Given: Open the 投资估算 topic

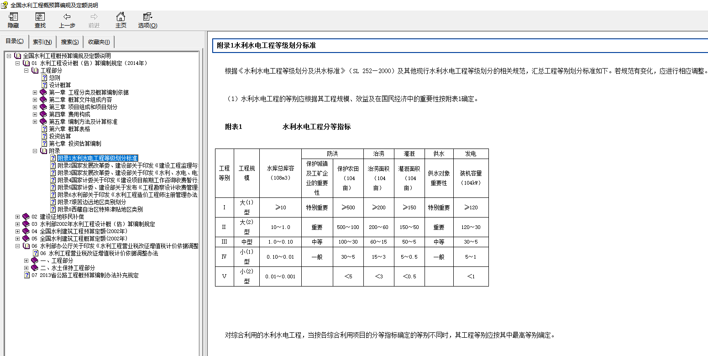Looking at the screenshot, I should point(60,136).
